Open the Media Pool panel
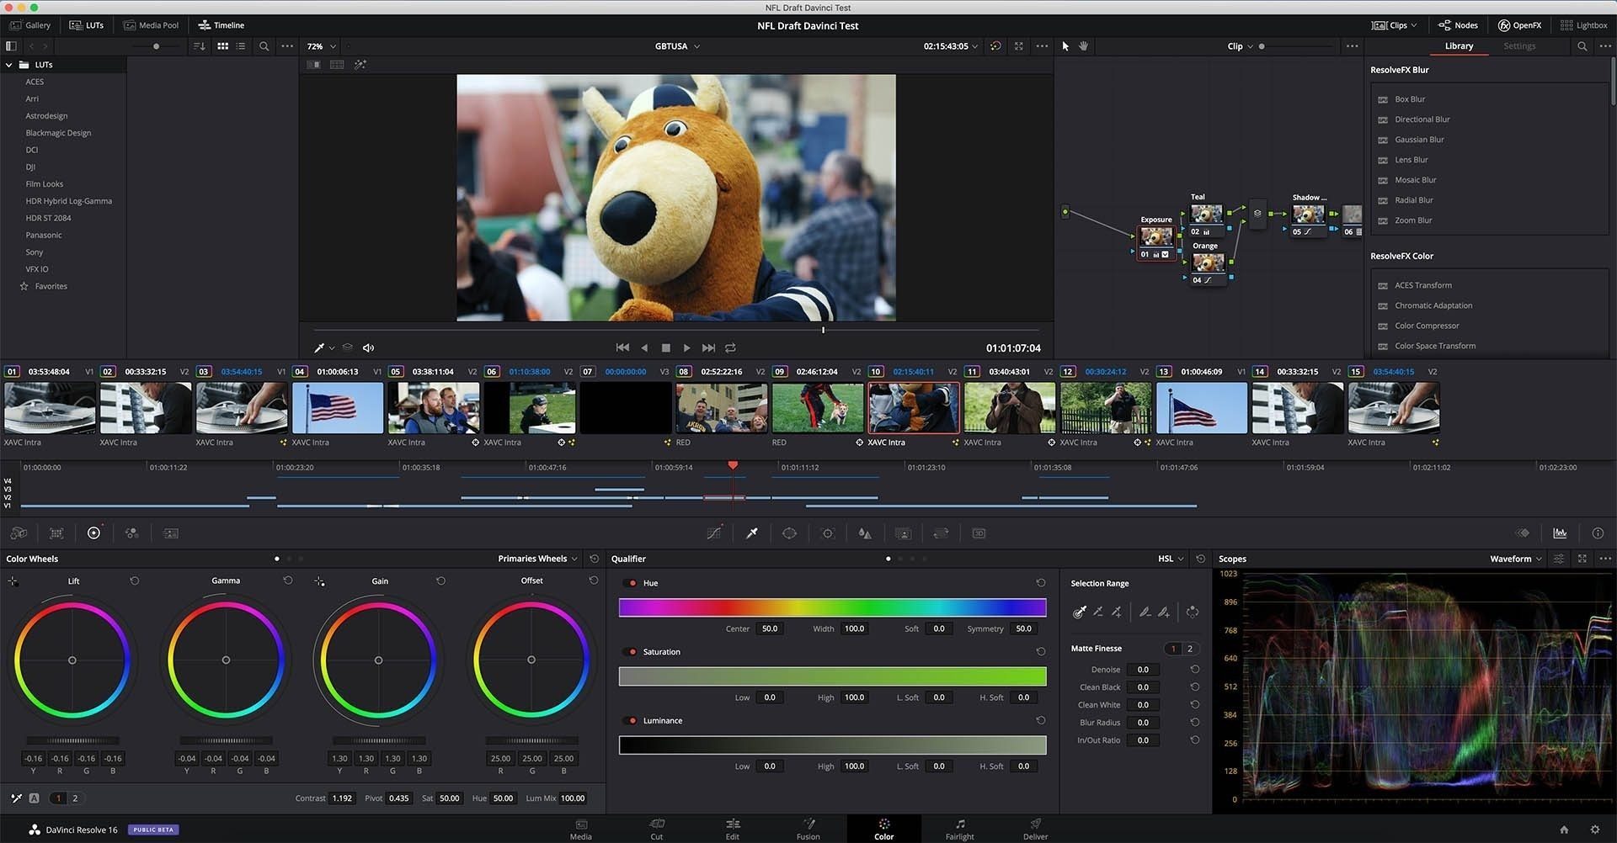This screenshot has height=843, width=1617. pyautogui.click(x=151, y=25)
